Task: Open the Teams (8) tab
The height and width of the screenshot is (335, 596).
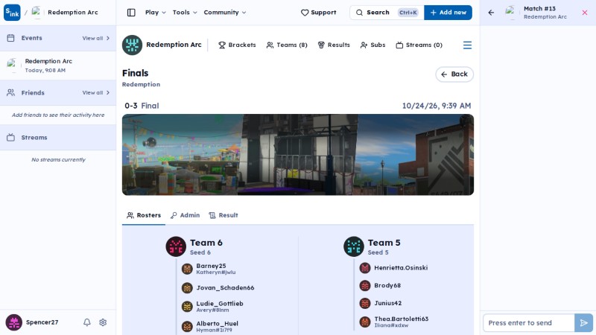Action: [x=287, y=45]
